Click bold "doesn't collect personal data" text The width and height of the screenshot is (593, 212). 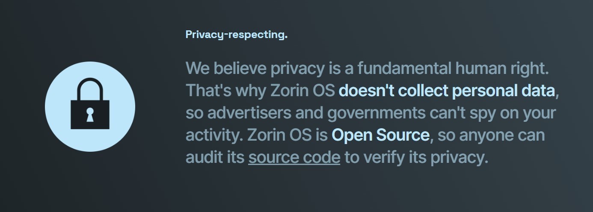(447, 91)
